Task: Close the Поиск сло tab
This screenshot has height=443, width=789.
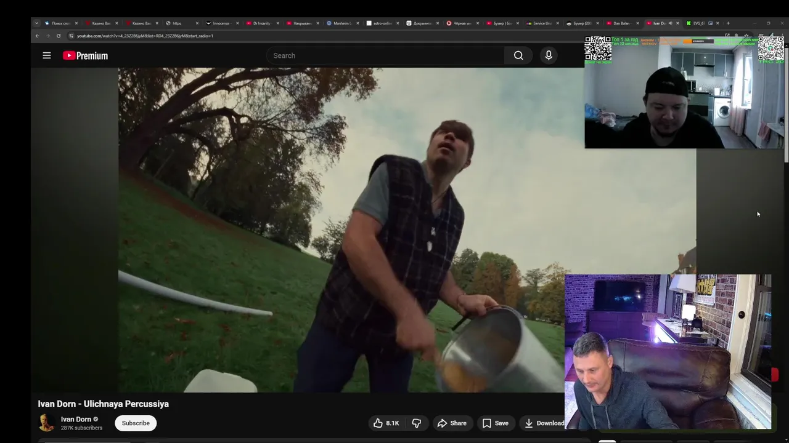Action: point(76,23)
